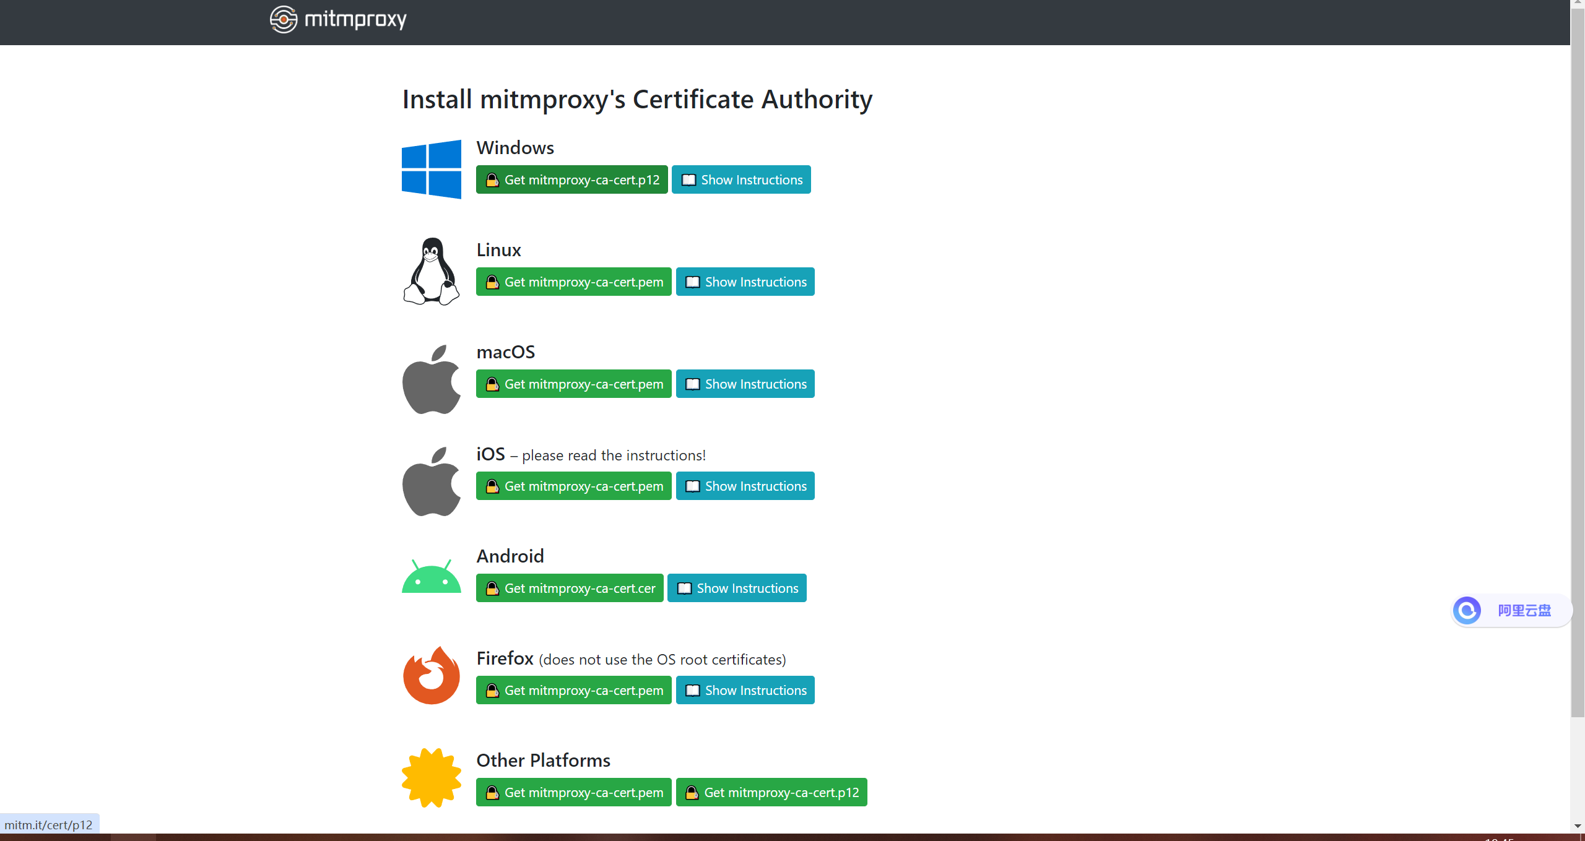Show Instructions for iOS
The image size is (1585, 841).
coord(745,486)
